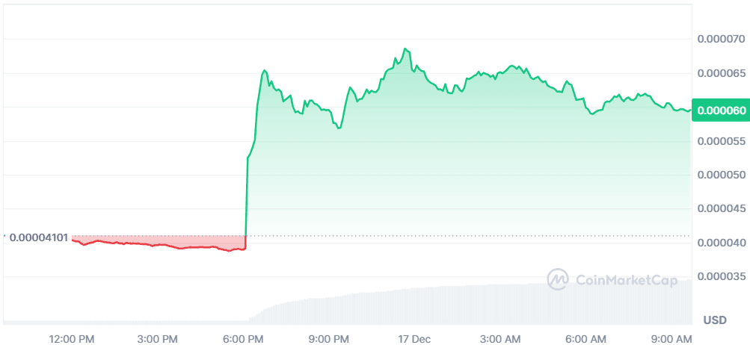The height and width of the screenshot is (345, 750).
Task: Click the 0.000035 price axis label
Action: pos(721,277)
